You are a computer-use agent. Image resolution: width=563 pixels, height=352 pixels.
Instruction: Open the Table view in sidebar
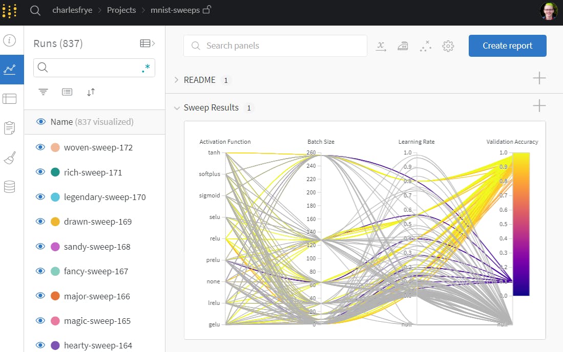click(x=10, y=99)
